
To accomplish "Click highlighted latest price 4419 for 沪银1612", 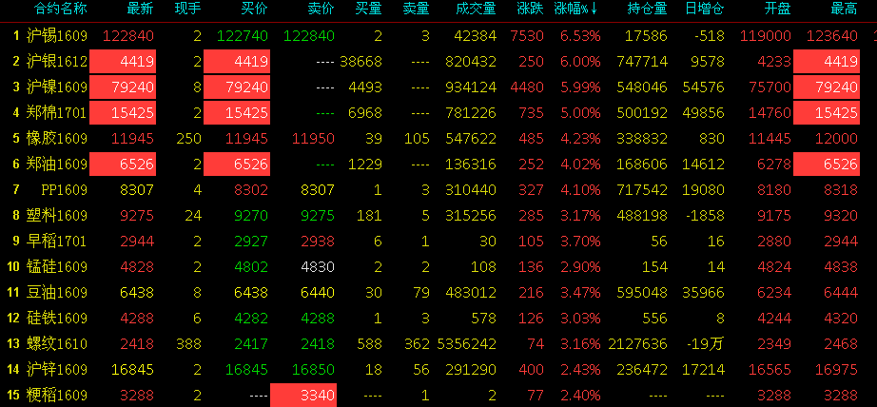I will coord(123,62).
